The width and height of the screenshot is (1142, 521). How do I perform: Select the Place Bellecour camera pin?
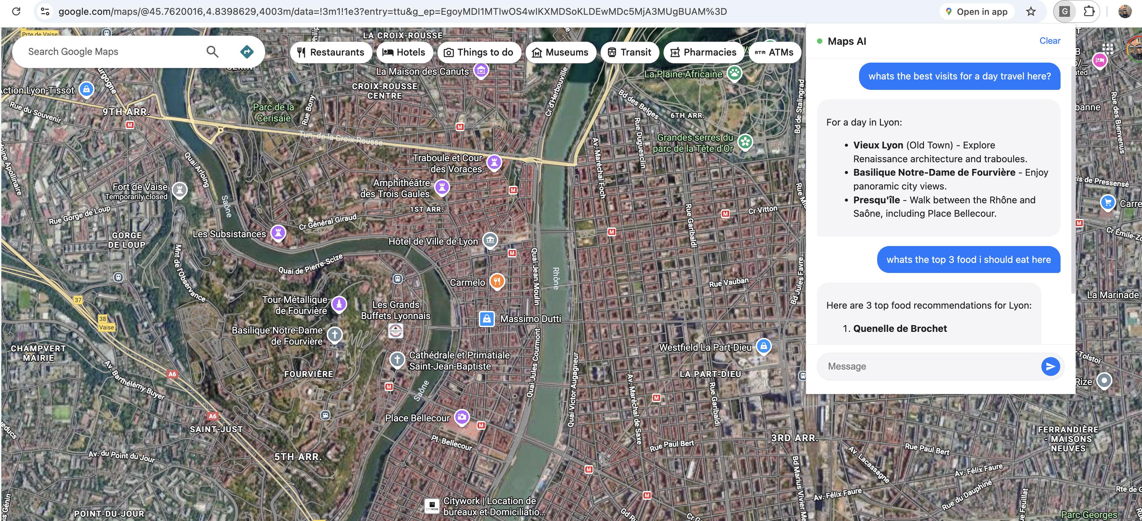462,417
